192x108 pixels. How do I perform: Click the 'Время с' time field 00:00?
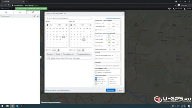54,50
